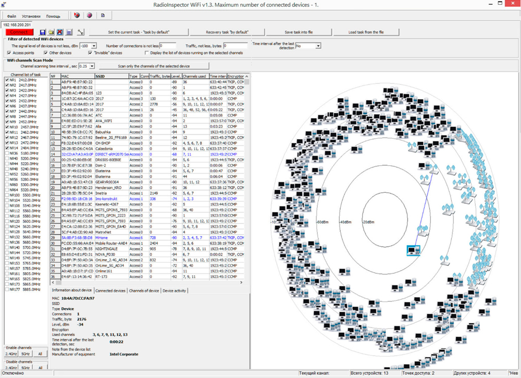Select the MiHome row in device table

point(101,237)
